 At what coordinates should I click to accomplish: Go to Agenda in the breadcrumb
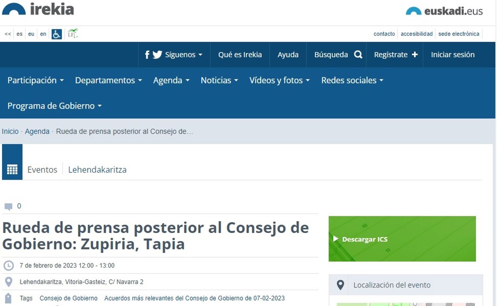[x=37, y=132]
